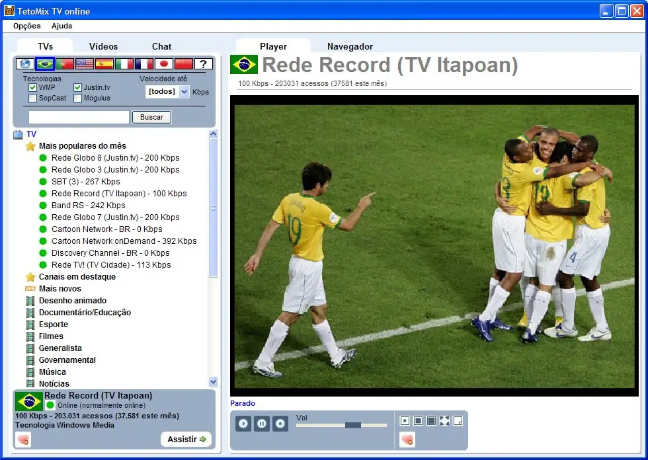
Task: Enable the SopCast checkbox
Action: click(32, 98)
